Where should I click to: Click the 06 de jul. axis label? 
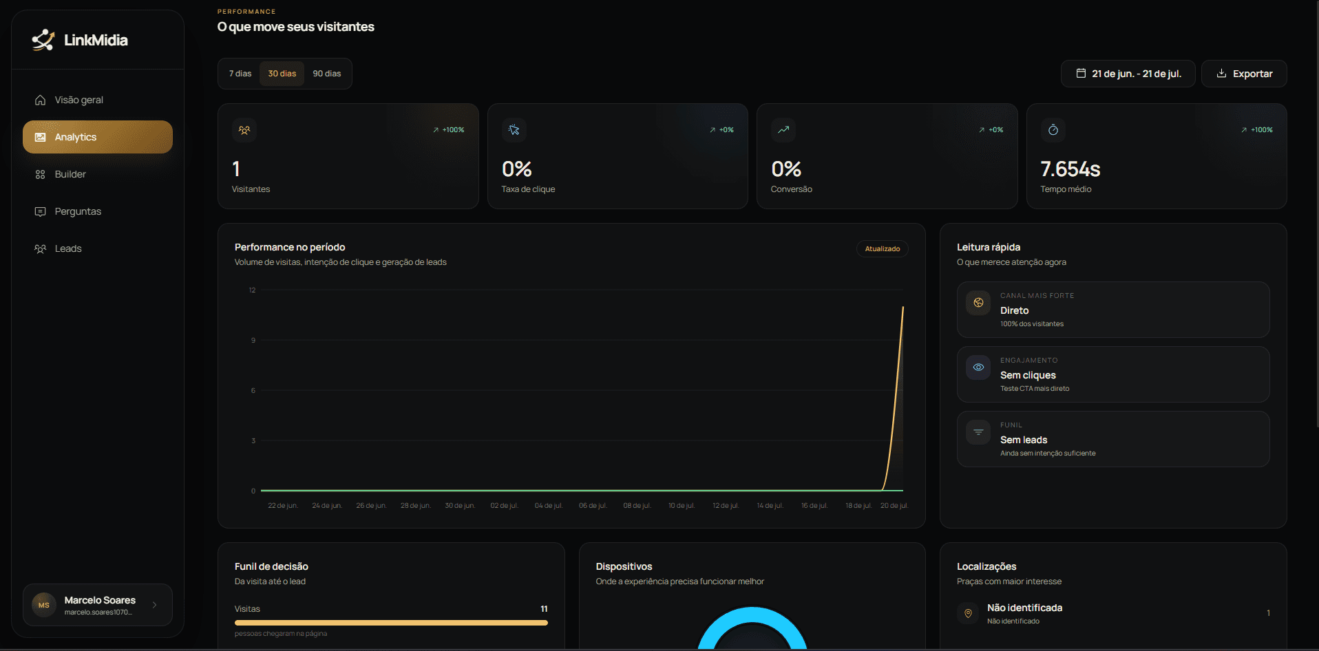(x=593, y=506)
